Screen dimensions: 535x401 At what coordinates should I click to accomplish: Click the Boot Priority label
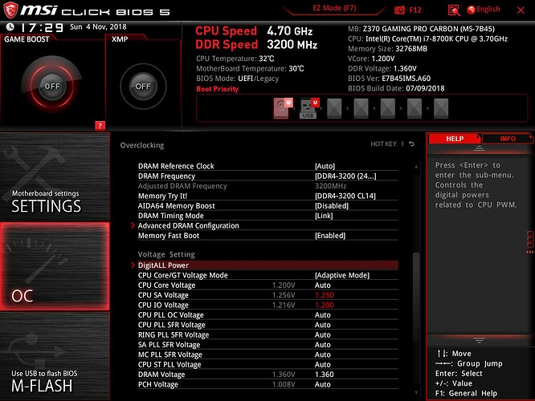218,89
